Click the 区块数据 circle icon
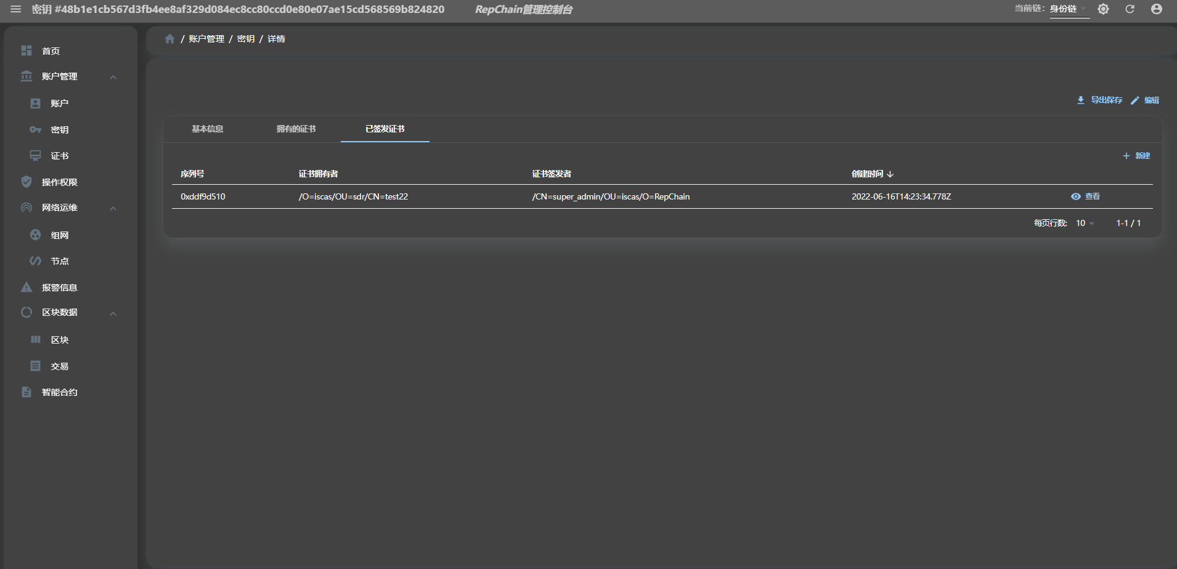1177x569 pixels. pyautogui.click(x=26, y=312)
